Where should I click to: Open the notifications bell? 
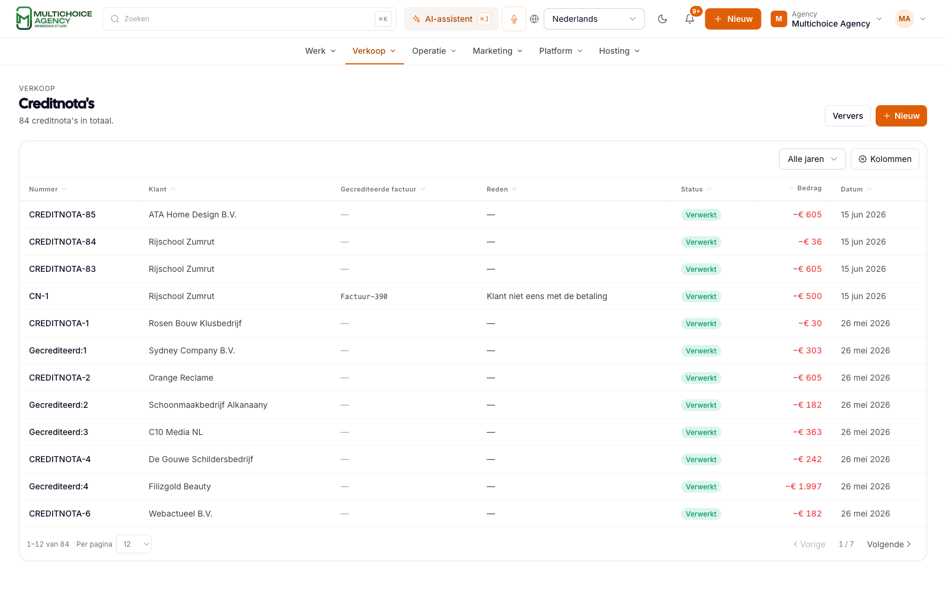pyautogui.click(x=689, y=19)
